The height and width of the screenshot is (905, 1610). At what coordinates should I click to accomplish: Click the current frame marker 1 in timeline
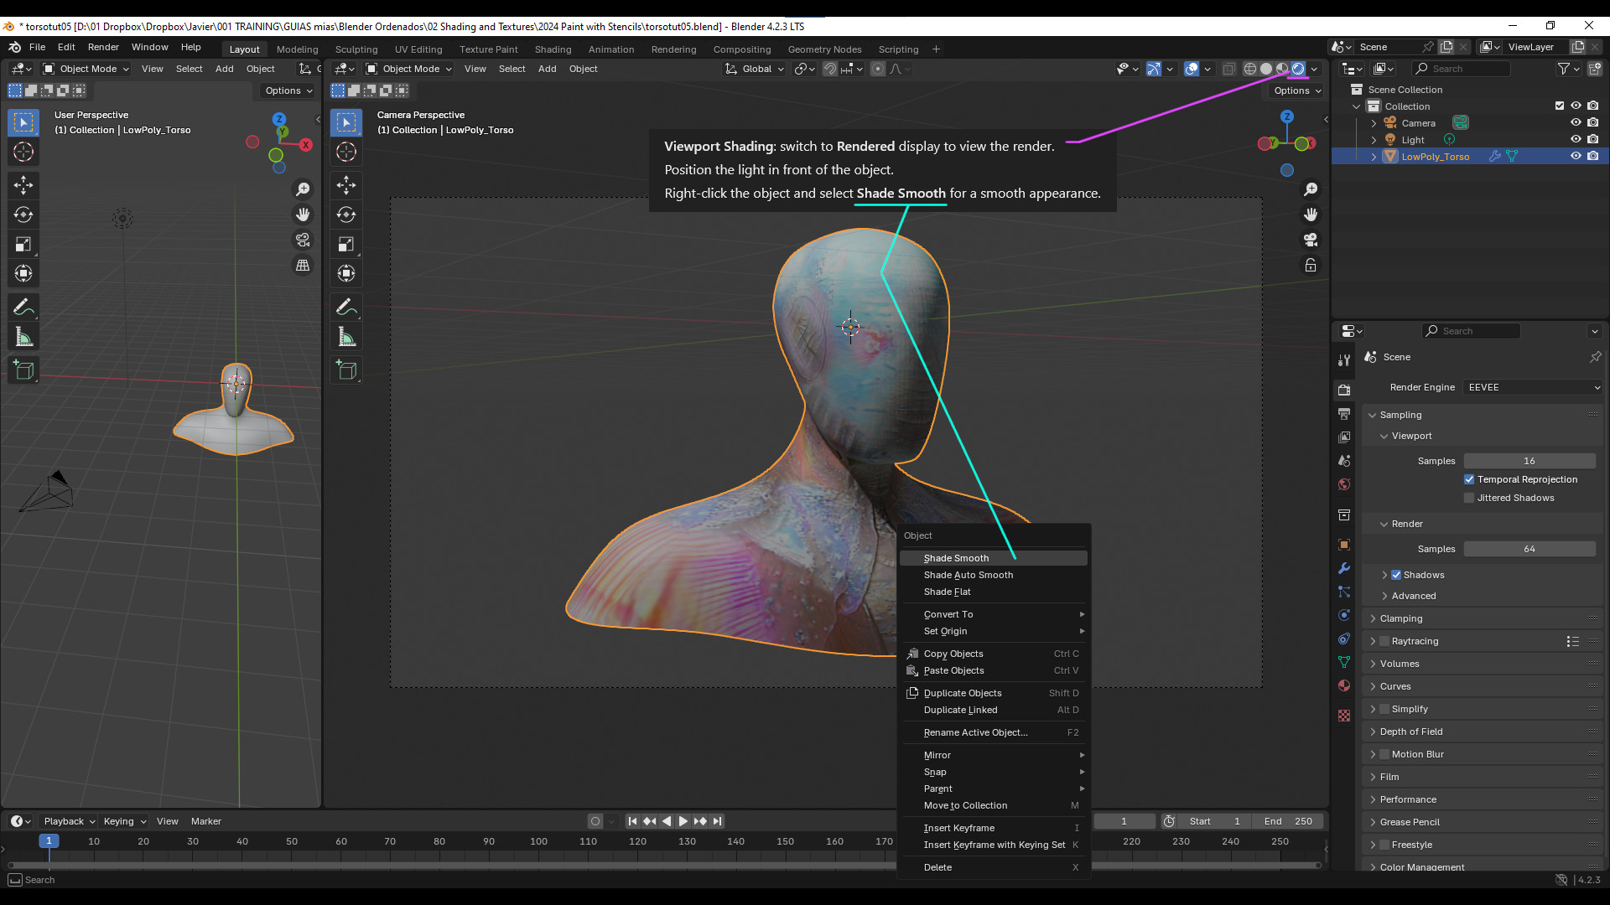(x=49, y=840)
